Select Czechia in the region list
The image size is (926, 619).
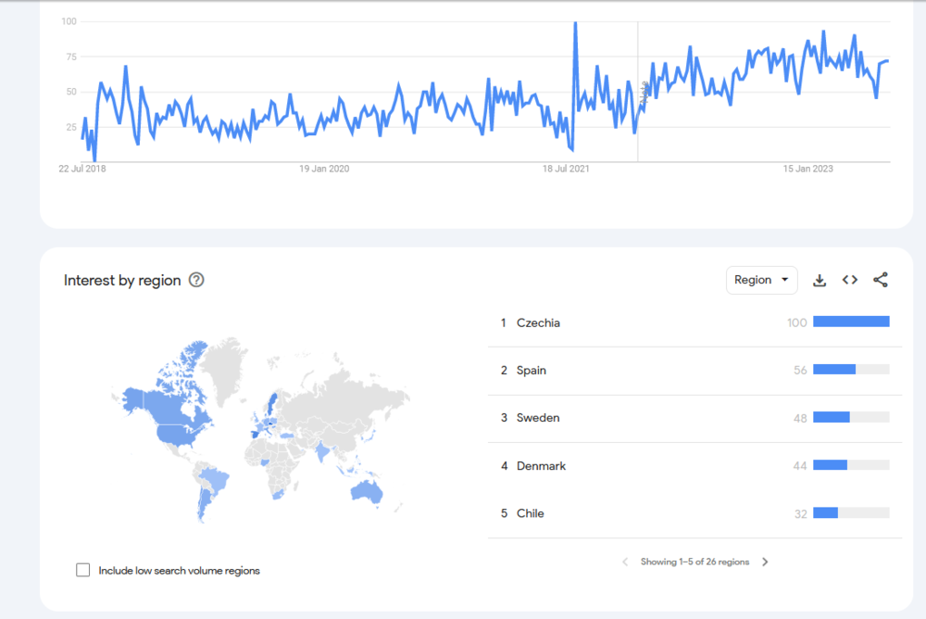tap(538, 322)
